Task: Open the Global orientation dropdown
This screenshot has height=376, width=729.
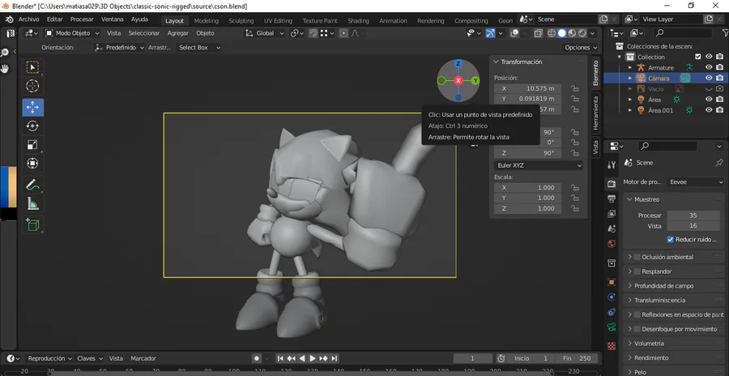Action: 266,33
